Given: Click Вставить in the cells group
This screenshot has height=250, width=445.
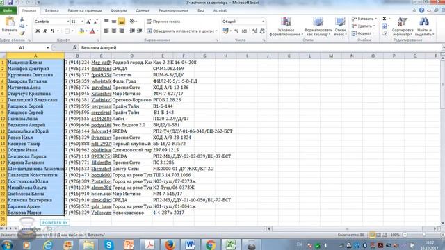Looking at the screenshot, I should point(364,19).
